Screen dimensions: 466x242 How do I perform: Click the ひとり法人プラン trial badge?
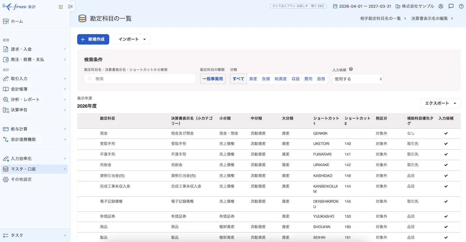tap(298, 6)
